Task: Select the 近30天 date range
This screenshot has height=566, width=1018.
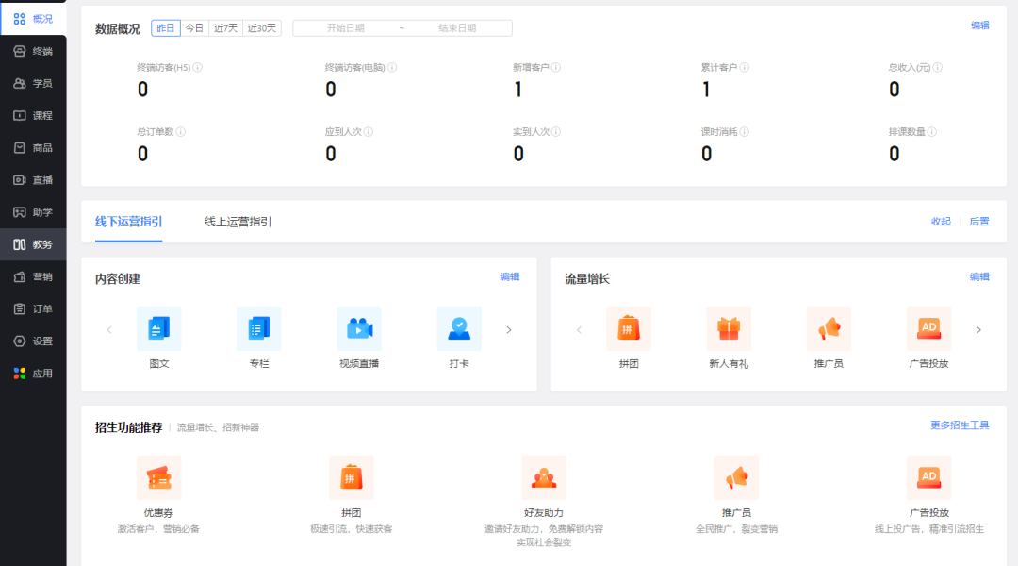Action: click(262, 28)
